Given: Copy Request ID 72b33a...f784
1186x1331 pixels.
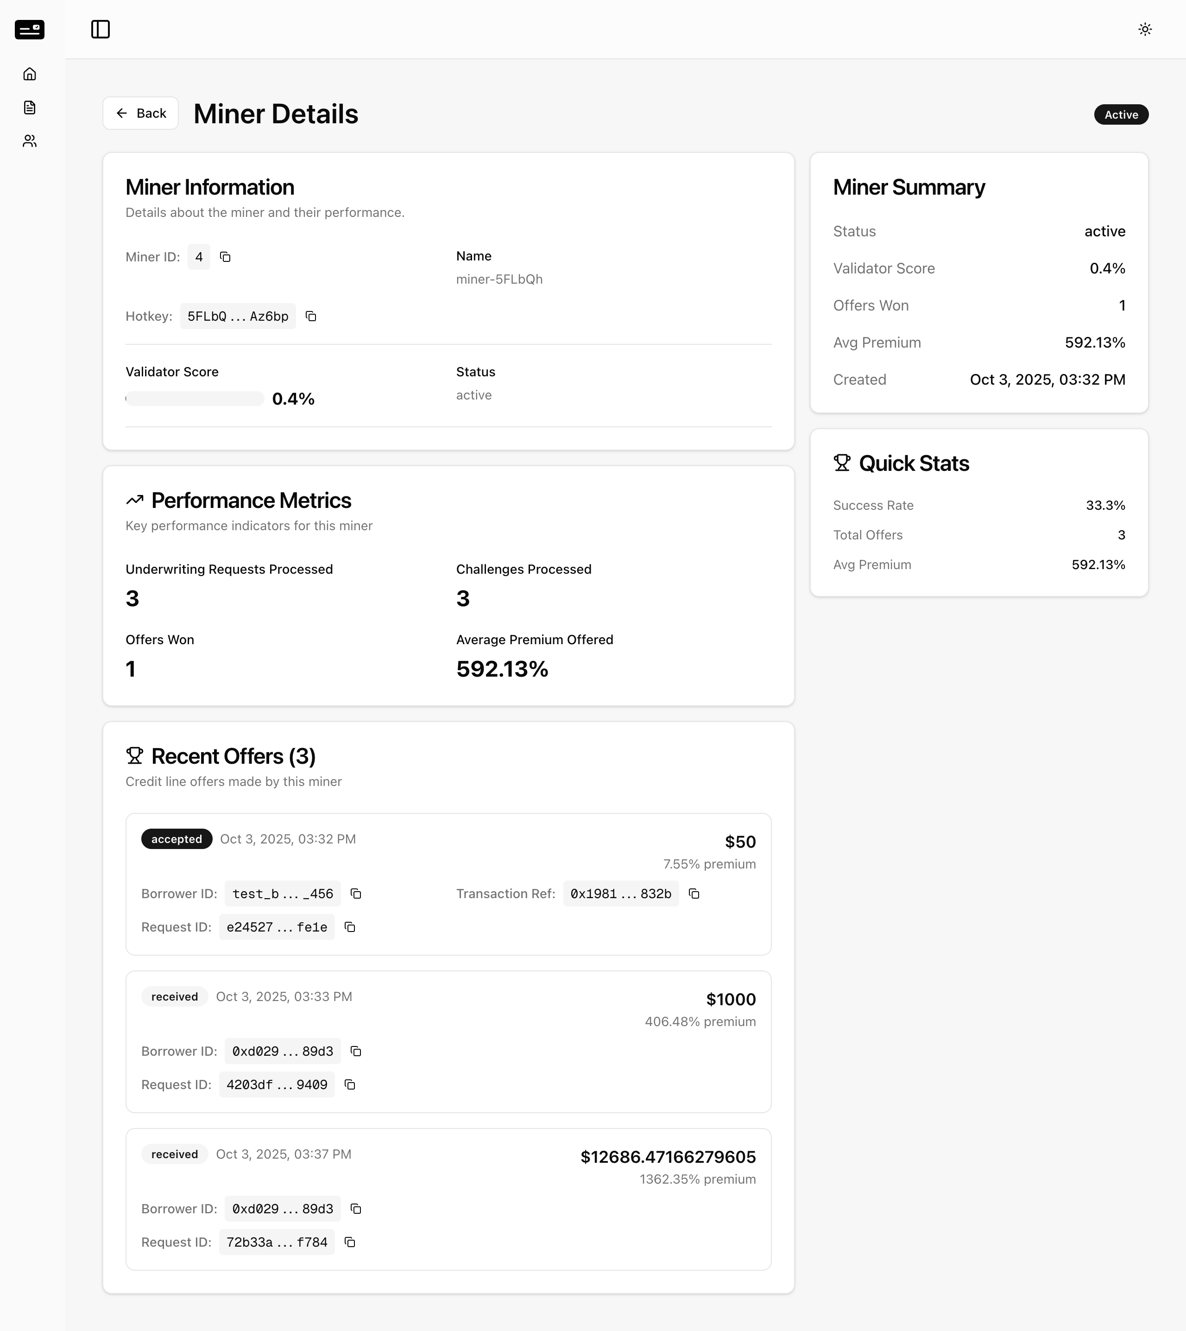Looking at the screenshot, I should pyautogui.click(x=350, y=1242).
